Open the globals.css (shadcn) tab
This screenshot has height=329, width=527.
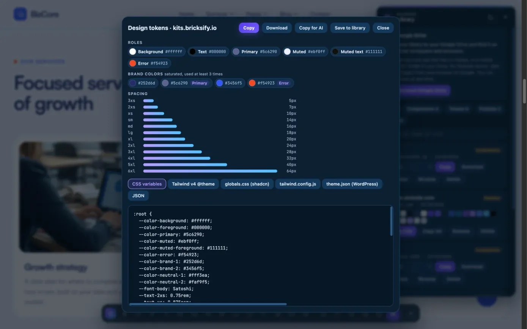(247, 184)
